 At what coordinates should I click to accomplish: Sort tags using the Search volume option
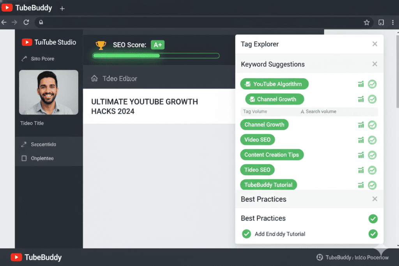(318, 111)
